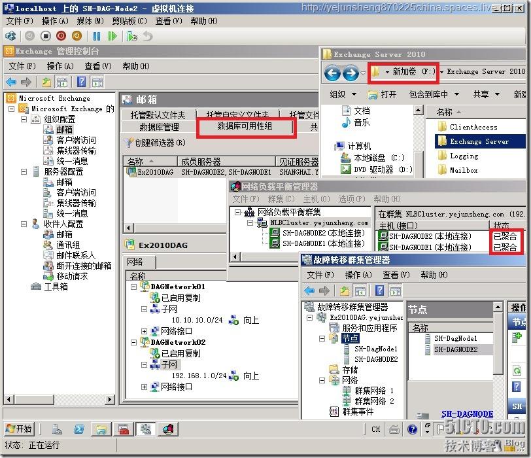Click 打开 button in Explorer toolbar
This screenshot has height=458, width=531.
click(x=382, y=94)
